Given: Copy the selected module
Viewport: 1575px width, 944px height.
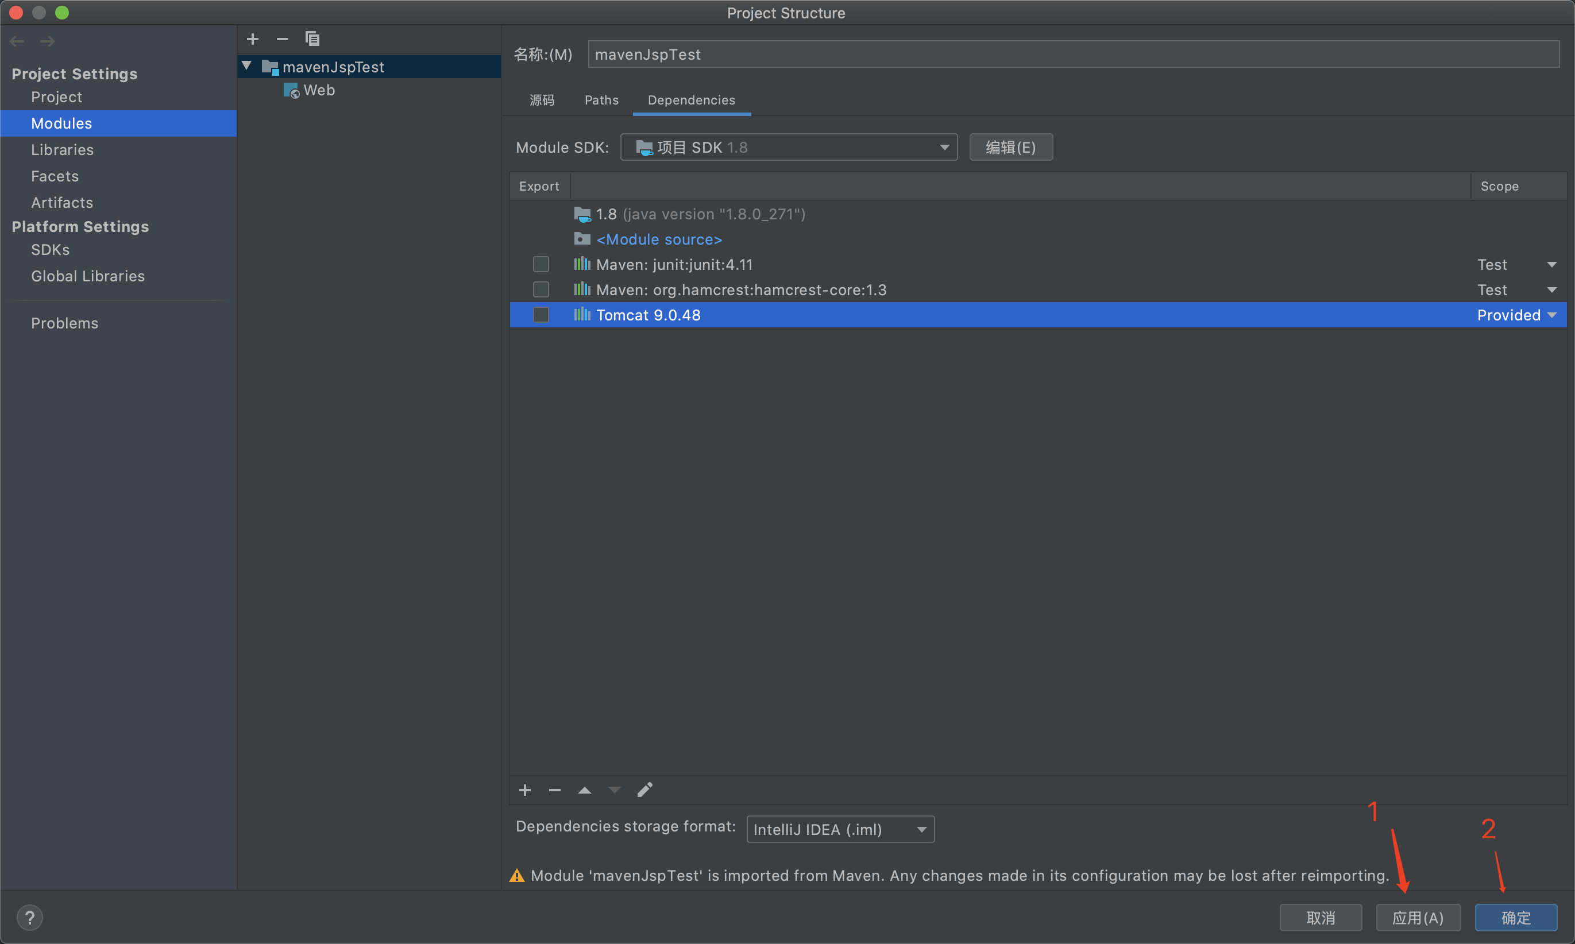Looking at the screenshot, I should 312,39.
